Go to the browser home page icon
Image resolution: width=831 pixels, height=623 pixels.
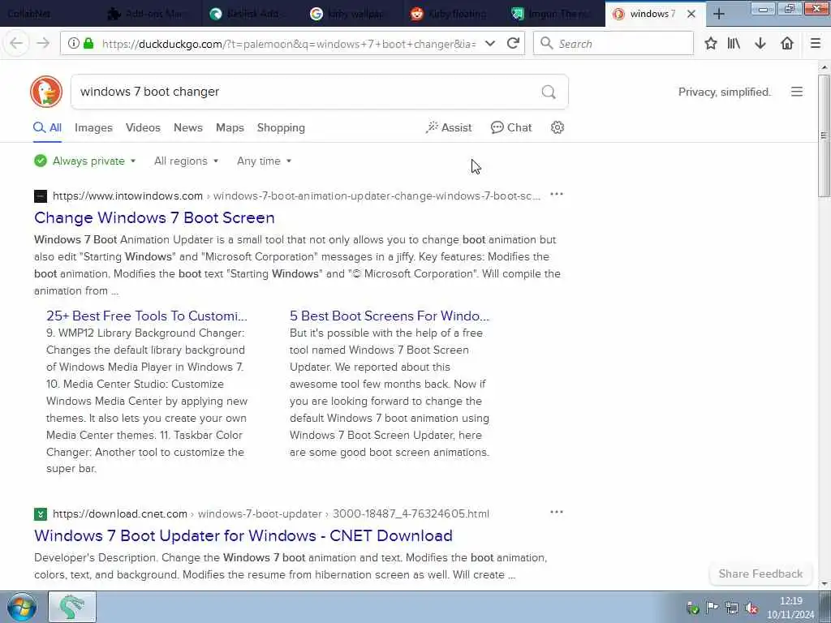[787, 44]
